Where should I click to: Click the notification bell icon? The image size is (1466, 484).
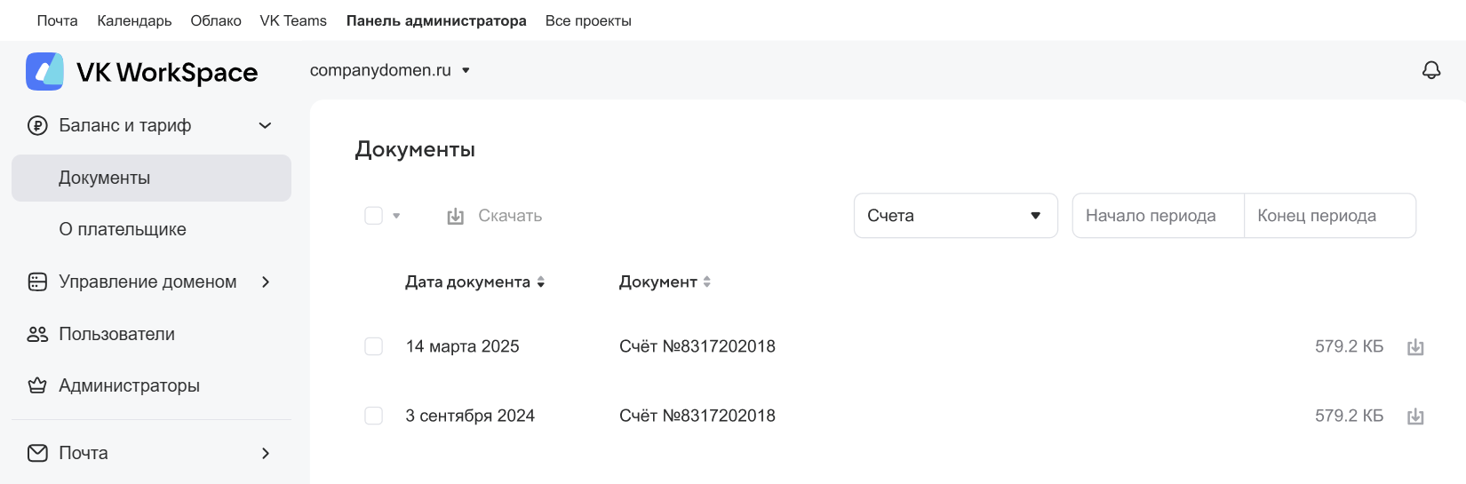pos(1430,70)
